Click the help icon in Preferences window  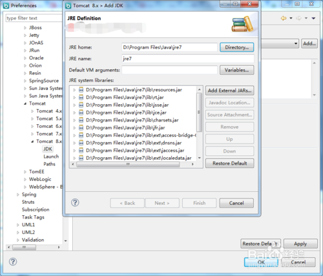13,262
